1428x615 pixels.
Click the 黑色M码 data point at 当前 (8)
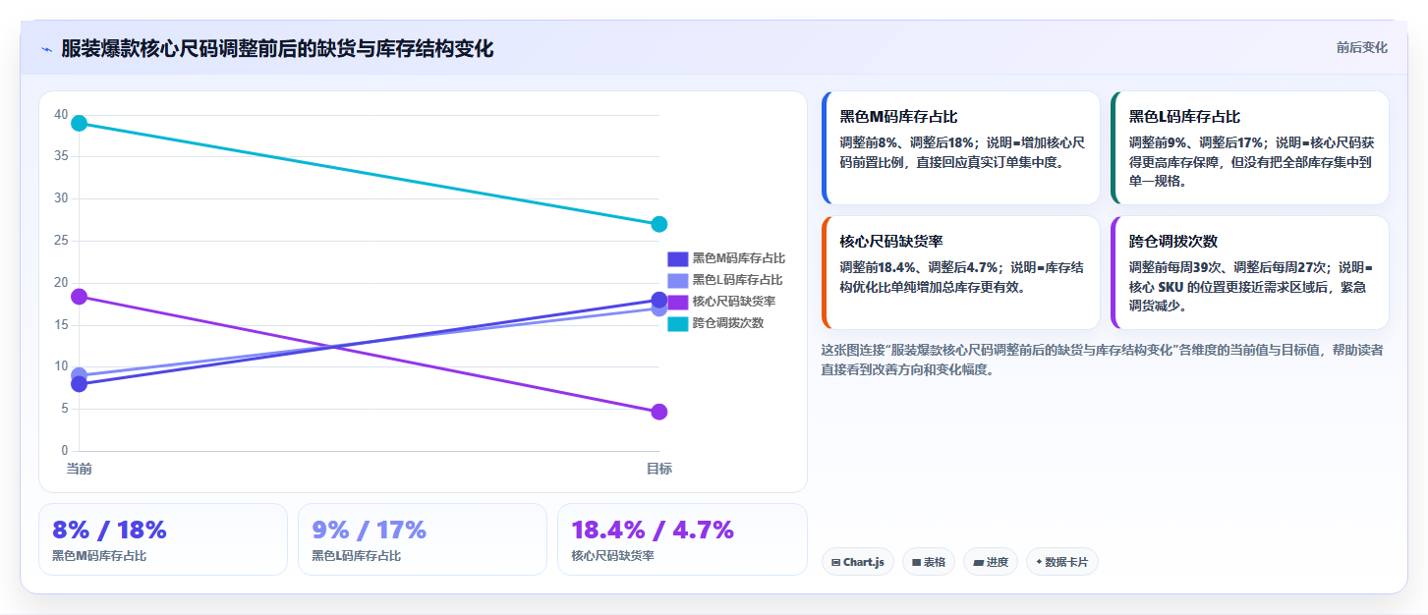click(x=79, y=384)
